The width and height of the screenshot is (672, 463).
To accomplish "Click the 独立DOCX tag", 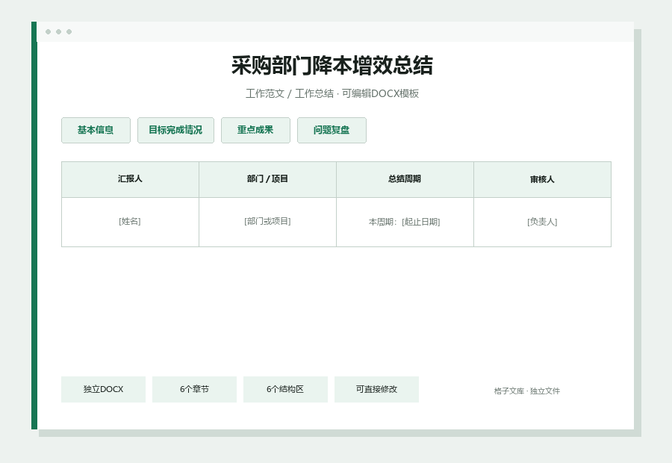I will (103, 389).
